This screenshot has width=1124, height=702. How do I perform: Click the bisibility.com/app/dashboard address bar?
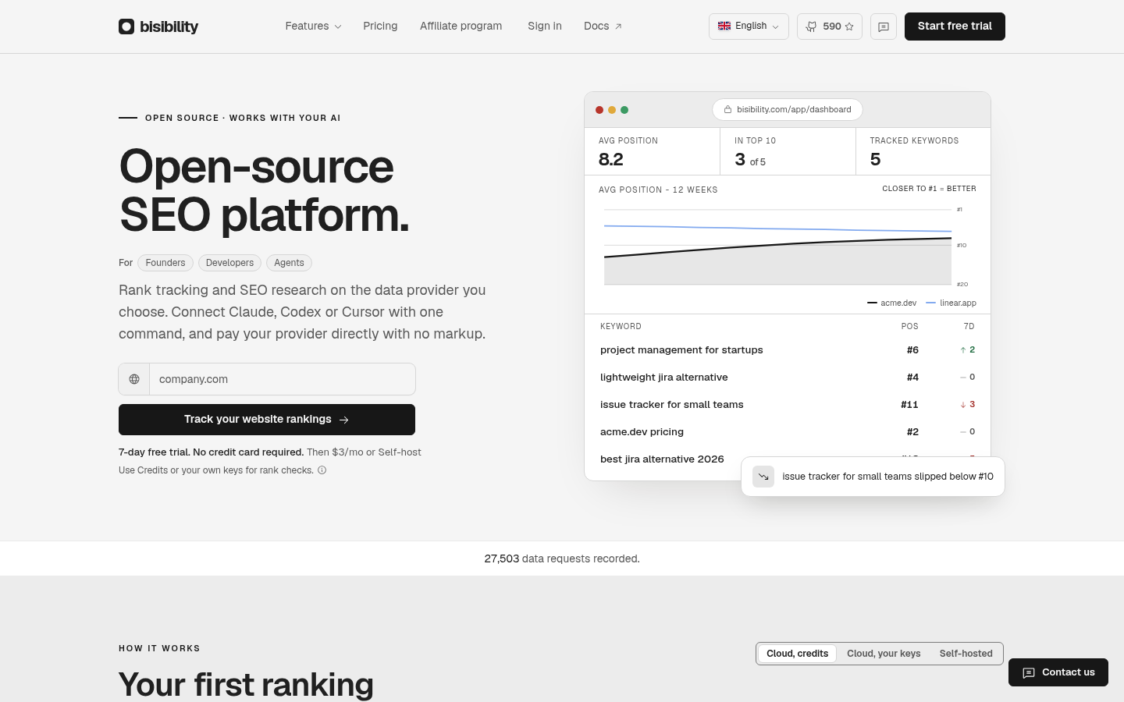(788, 109)
